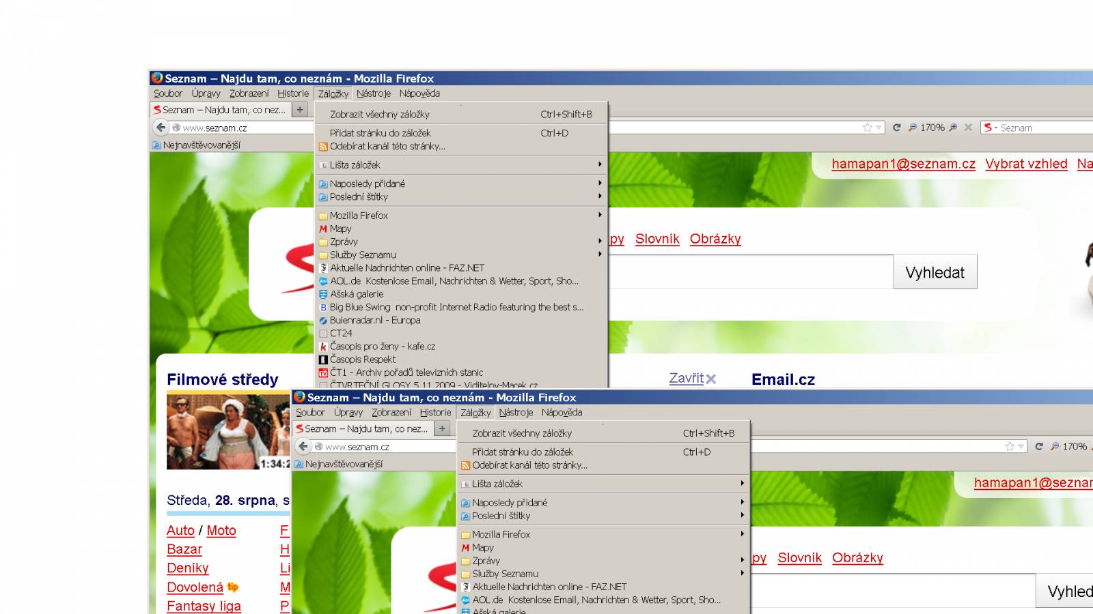The height and width of the screenshot is (614, 1093).
Task: Open the Nápověda menu in the front window
Action: (562, 412)
